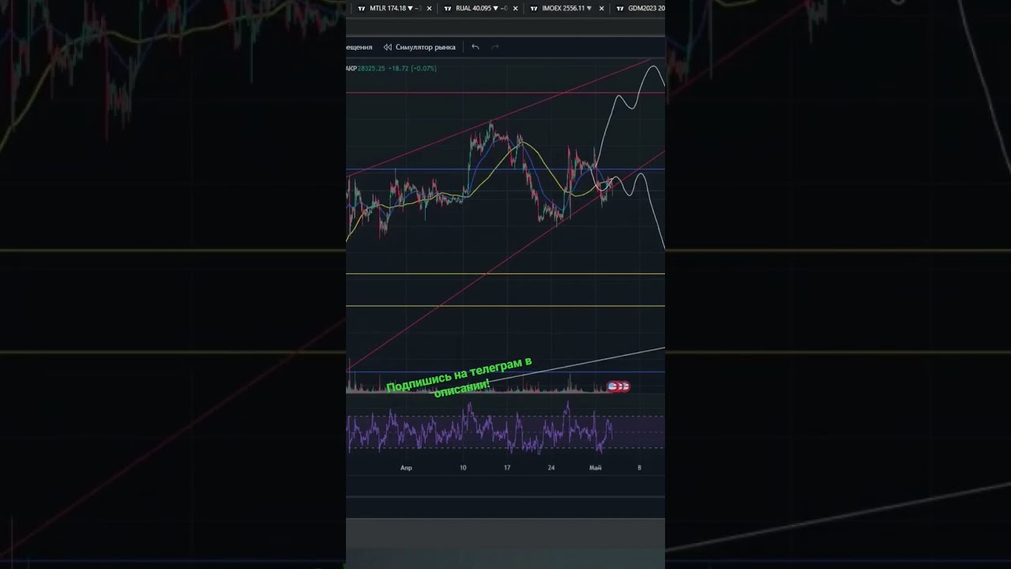
Task: Close the MTLR tab
Action: [430, 9]
